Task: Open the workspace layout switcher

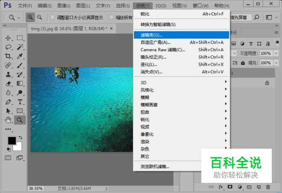Action: point(272,17)
